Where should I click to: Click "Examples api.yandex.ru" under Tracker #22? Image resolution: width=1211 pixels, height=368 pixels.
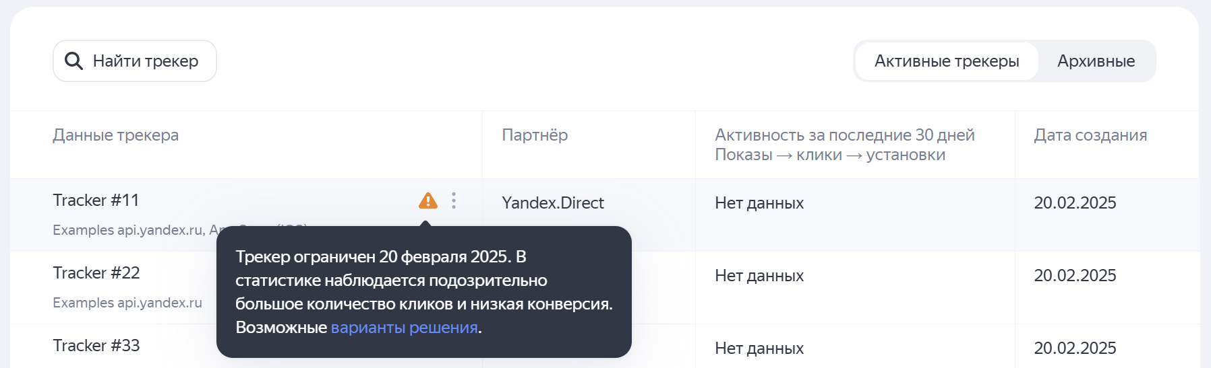[127, 303]
